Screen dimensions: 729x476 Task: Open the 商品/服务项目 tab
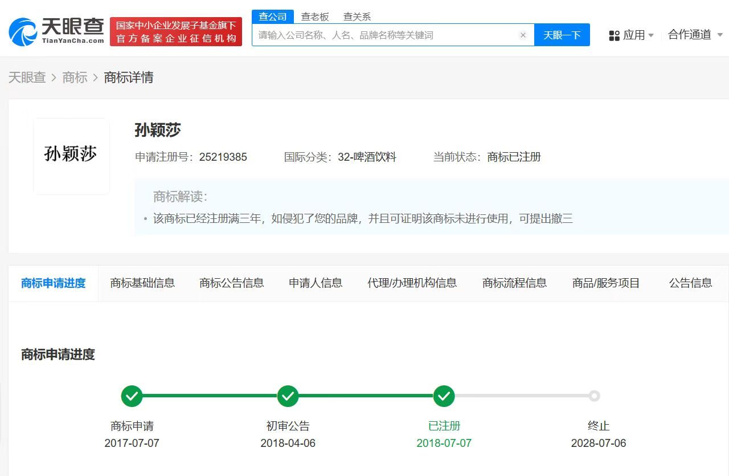click(605, 283)
